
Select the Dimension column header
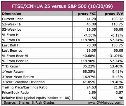pos(12,14)
